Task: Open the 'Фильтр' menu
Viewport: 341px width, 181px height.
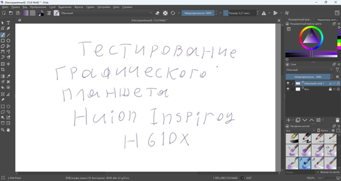Action: (x=79, y=7)
